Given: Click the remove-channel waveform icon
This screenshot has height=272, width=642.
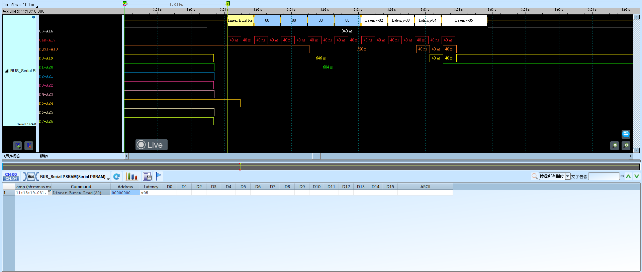Looking at the screenshot, I should (29, 146).
